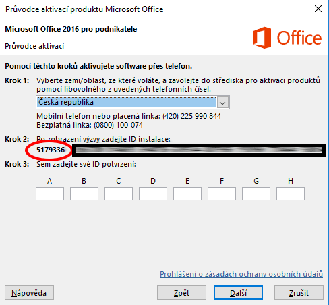Click the orange Office logo icon
This screenshot has height=305, width=329.
click(262, 38)
